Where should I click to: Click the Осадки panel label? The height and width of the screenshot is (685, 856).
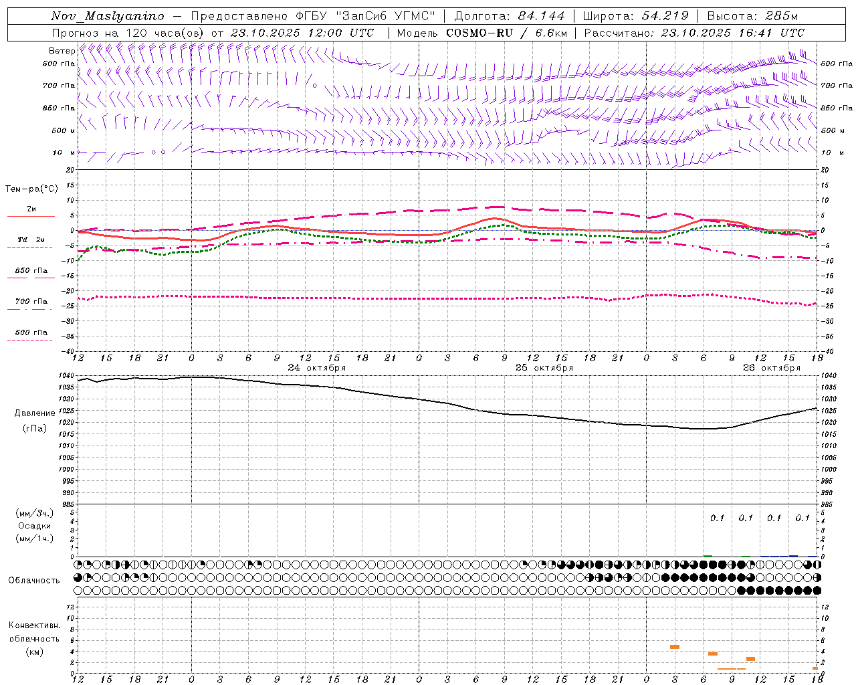tap(35, 526)
